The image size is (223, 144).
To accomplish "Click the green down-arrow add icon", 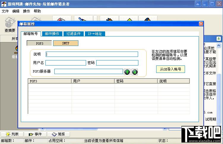I will coord(127,72).
